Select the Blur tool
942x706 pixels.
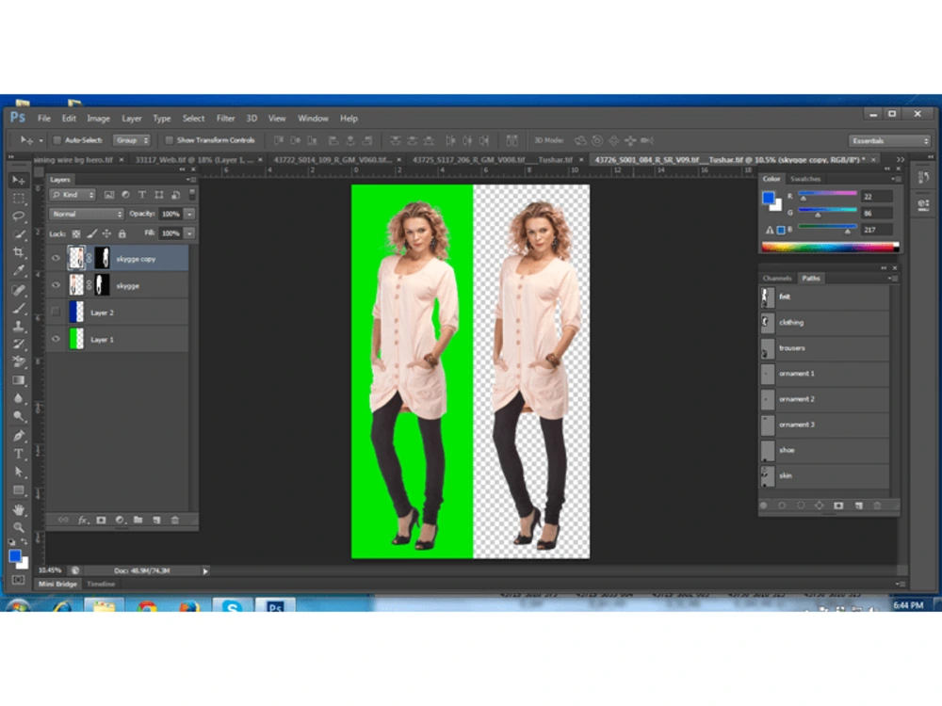click(19, 398)
